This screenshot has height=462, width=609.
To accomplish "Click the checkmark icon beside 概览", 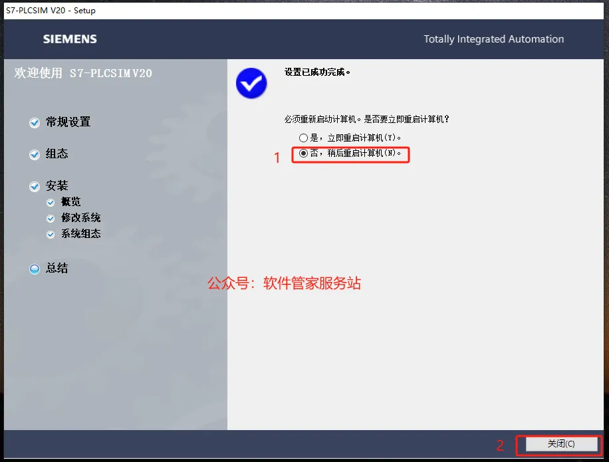I will [x=51, y=202].
